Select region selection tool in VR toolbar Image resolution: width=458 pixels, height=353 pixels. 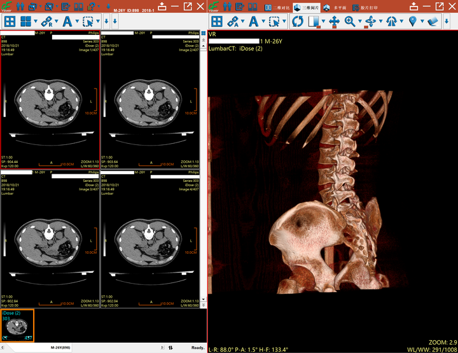(274, 22)
